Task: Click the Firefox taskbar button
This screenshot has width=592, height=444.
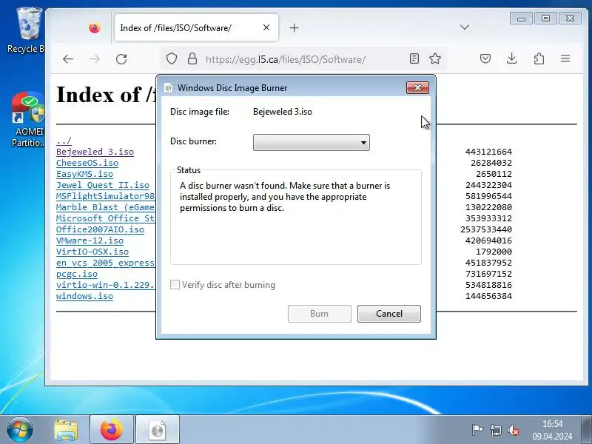Action: [x=112, y=430]
